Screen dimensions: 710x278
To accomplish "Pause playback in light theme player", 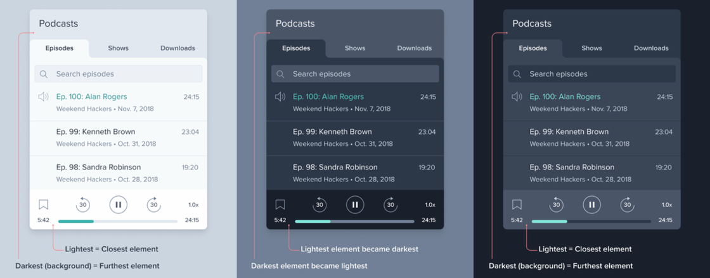I will (118, 204).
